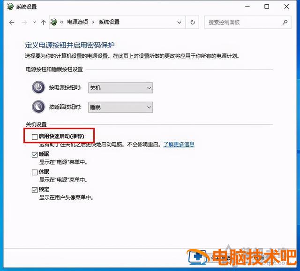The width and height of the screenshot is (300, 271).
Task: Enable the 启用快速启动(推荐) checkbox
Action: point(35,137)
